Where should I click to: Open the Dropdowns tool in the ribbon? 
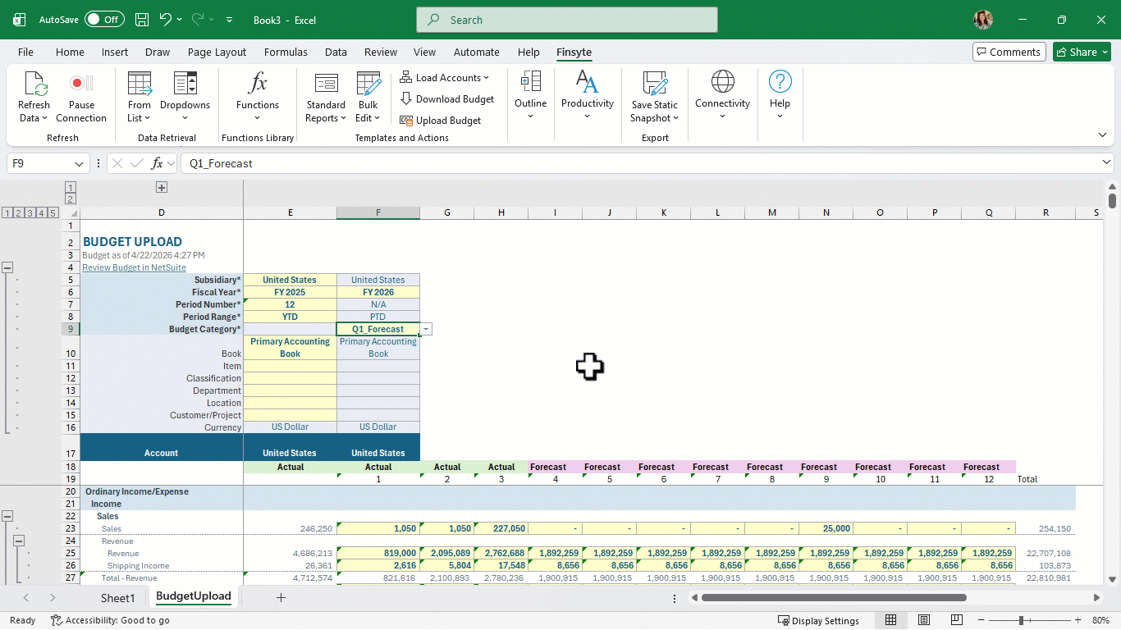point(185,97)
